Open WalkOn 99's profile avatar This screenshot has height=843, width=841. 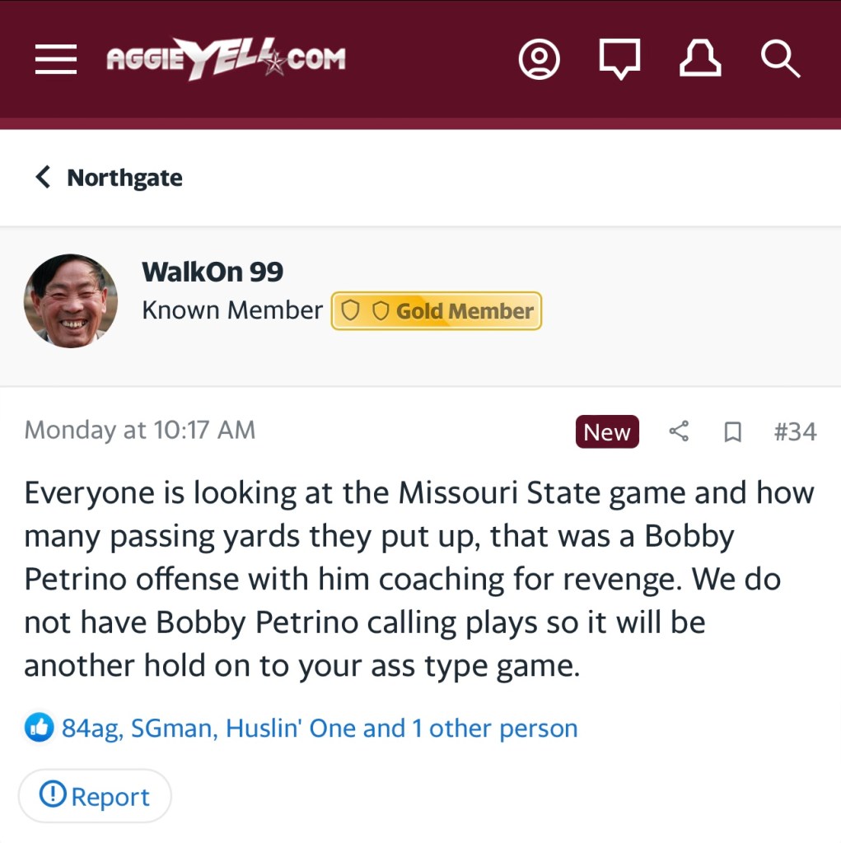pos(71,300)
